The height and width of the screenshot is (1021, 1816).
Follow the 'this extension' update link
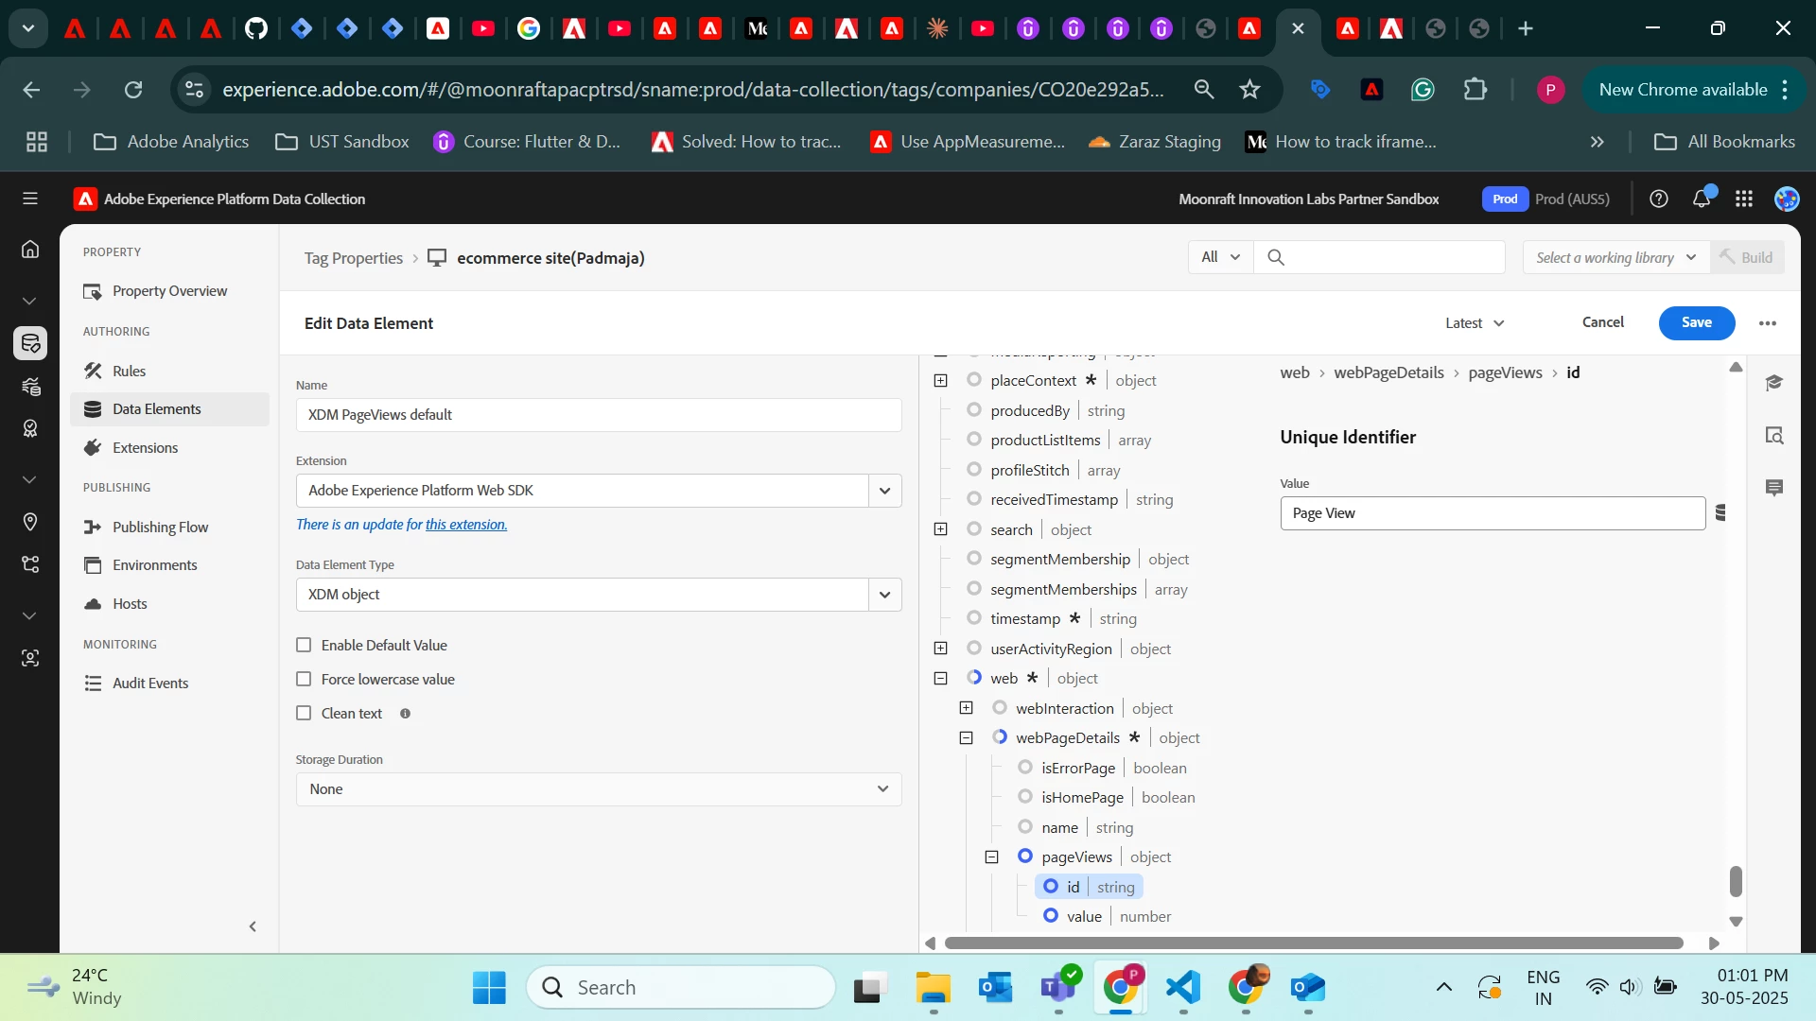pyautogui.click(x=465, y=525)
